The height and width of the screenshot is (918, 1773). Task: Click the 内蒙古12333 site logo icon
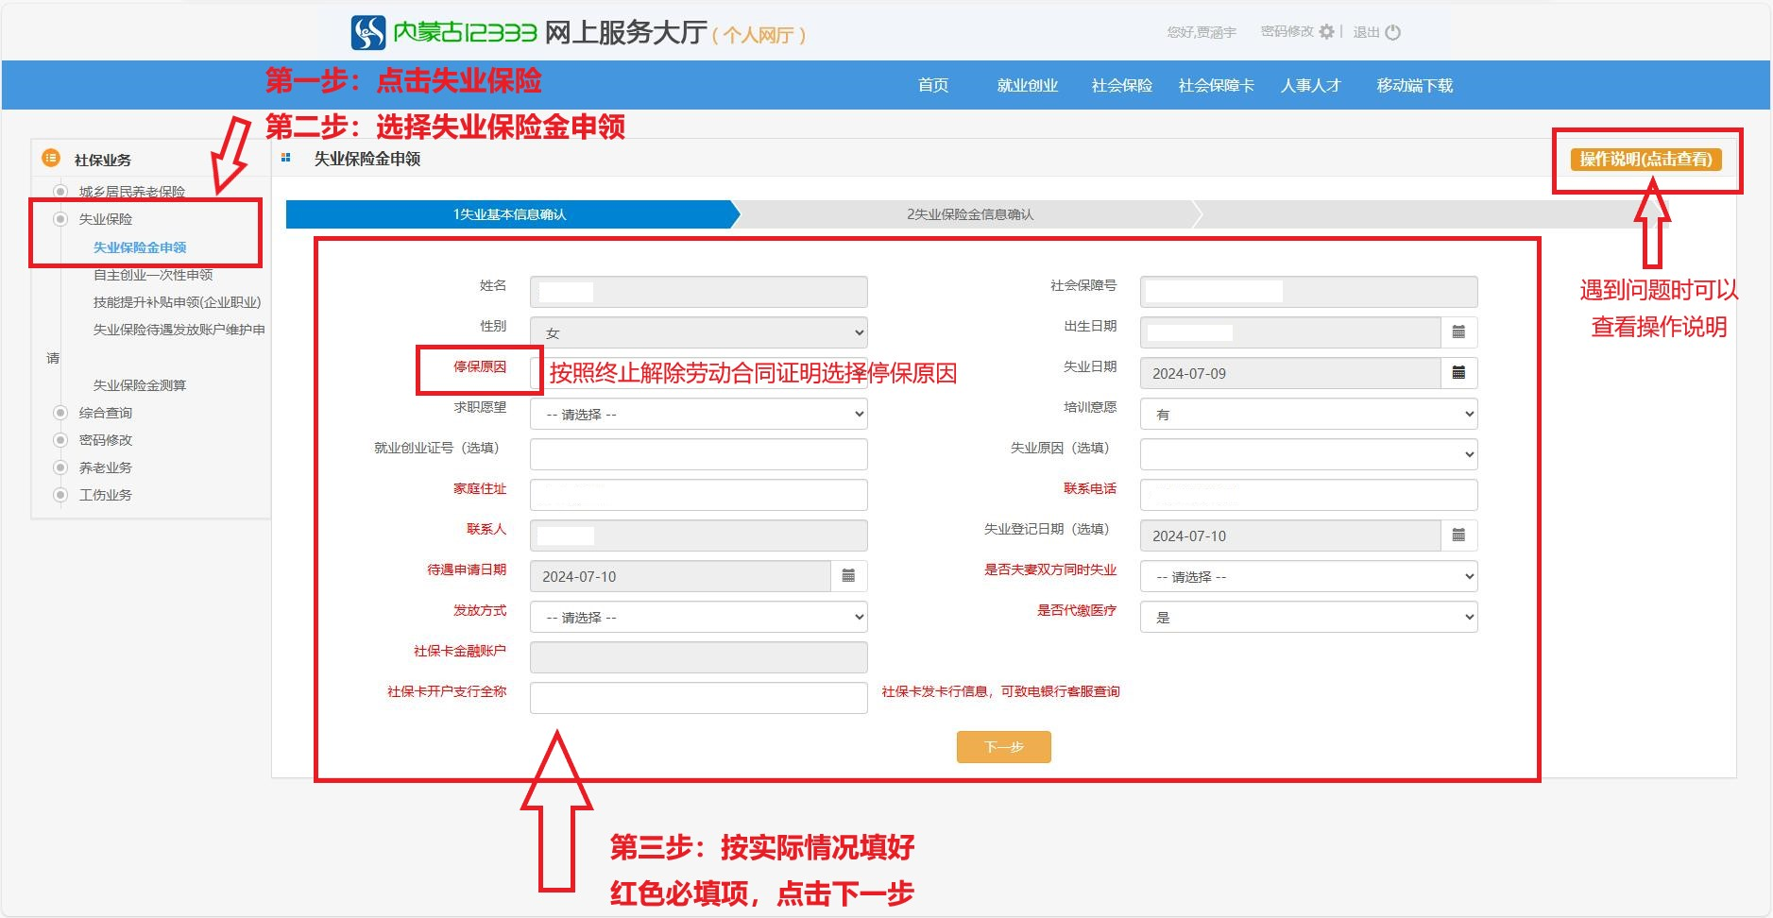click(368, 33)
